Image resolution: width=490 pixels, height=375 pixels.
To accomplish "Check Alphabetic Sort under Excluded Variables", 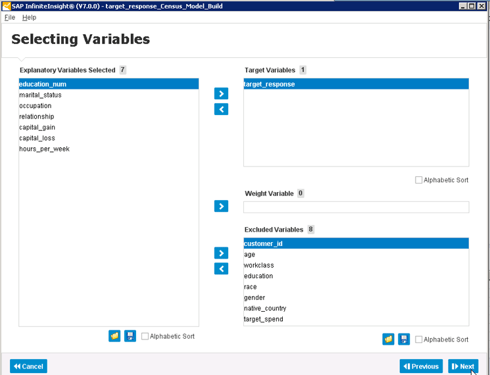I will click(x=418, y=339).
